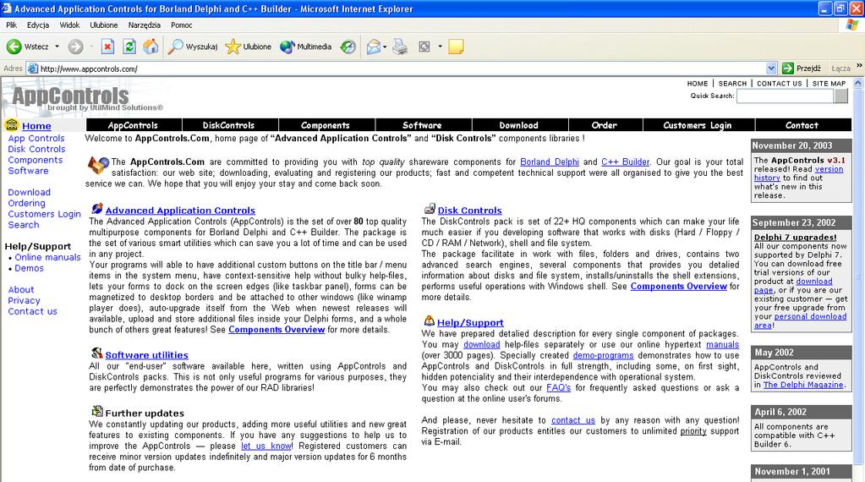
Task: Open the demo-programs link
Action: click(x=603, y=355)
